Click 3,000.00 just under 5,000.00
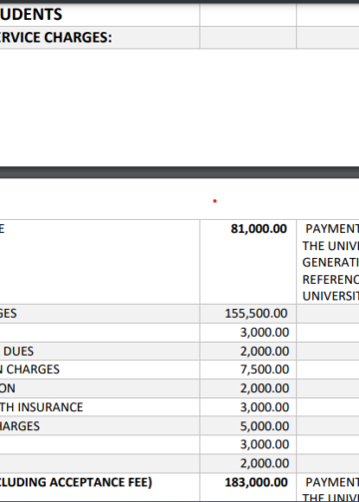The width and height of the screenshot is (359, 502). click(x=264, y=444)
